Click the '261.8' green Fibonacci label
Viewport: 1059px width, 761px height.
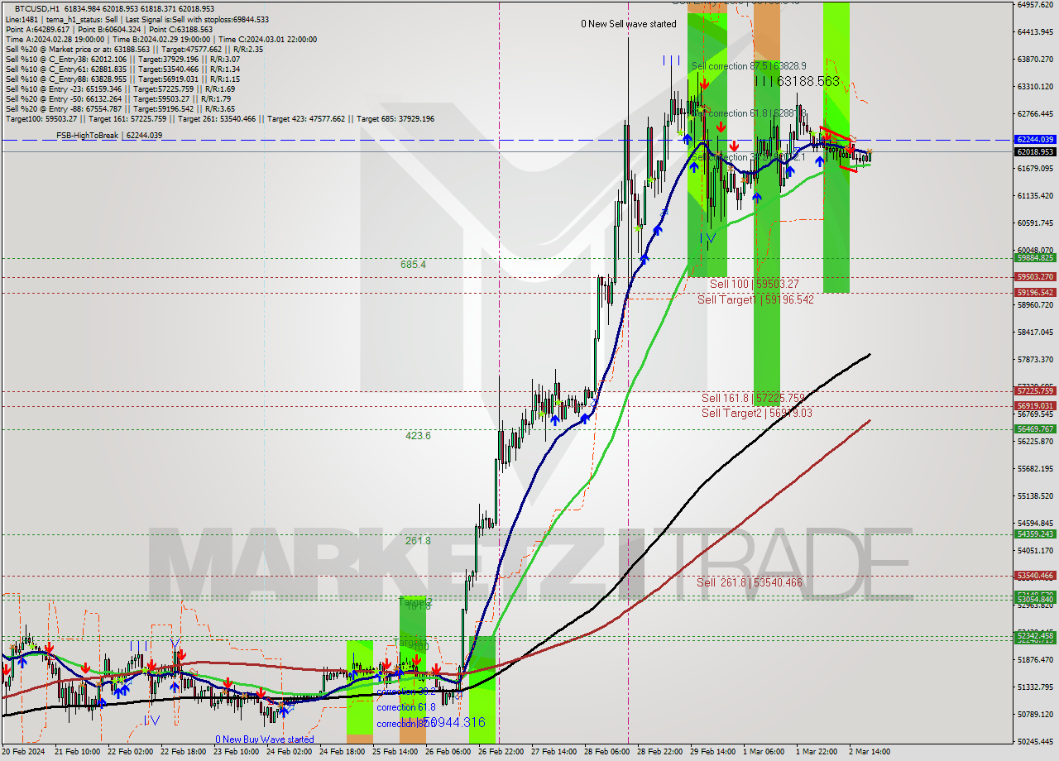pos(418,540)
